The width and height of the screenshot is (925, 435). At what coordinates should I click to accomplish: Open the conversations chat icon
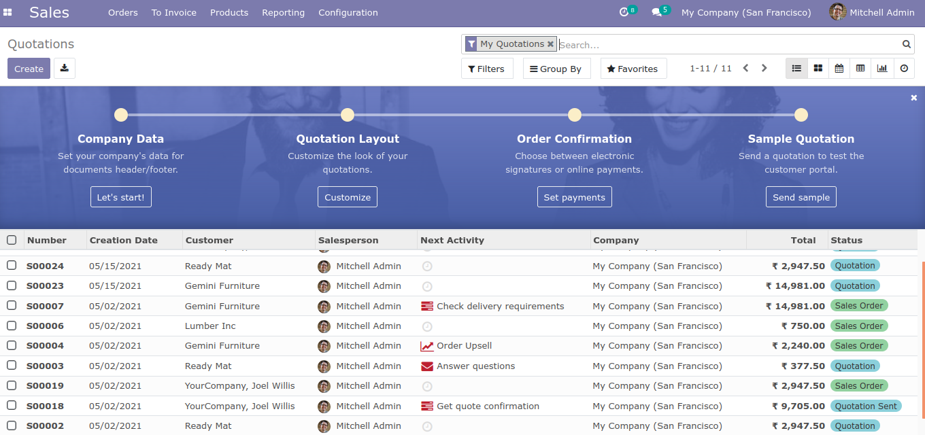click(x=656, y=12)
